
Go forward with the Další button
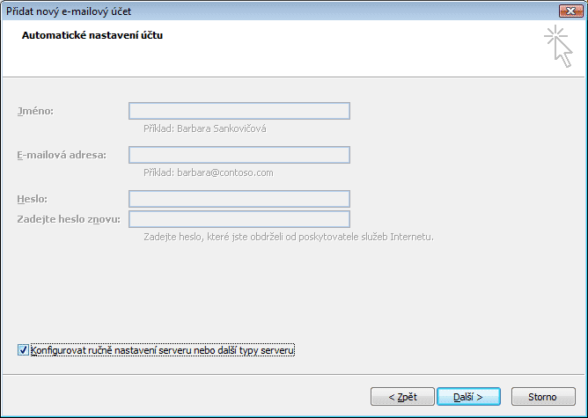(468, 397)
